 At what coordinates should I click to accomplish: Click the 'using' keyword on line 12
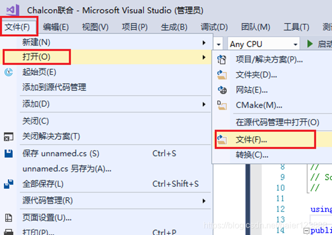pyautogui.click(x=321, y=209)
